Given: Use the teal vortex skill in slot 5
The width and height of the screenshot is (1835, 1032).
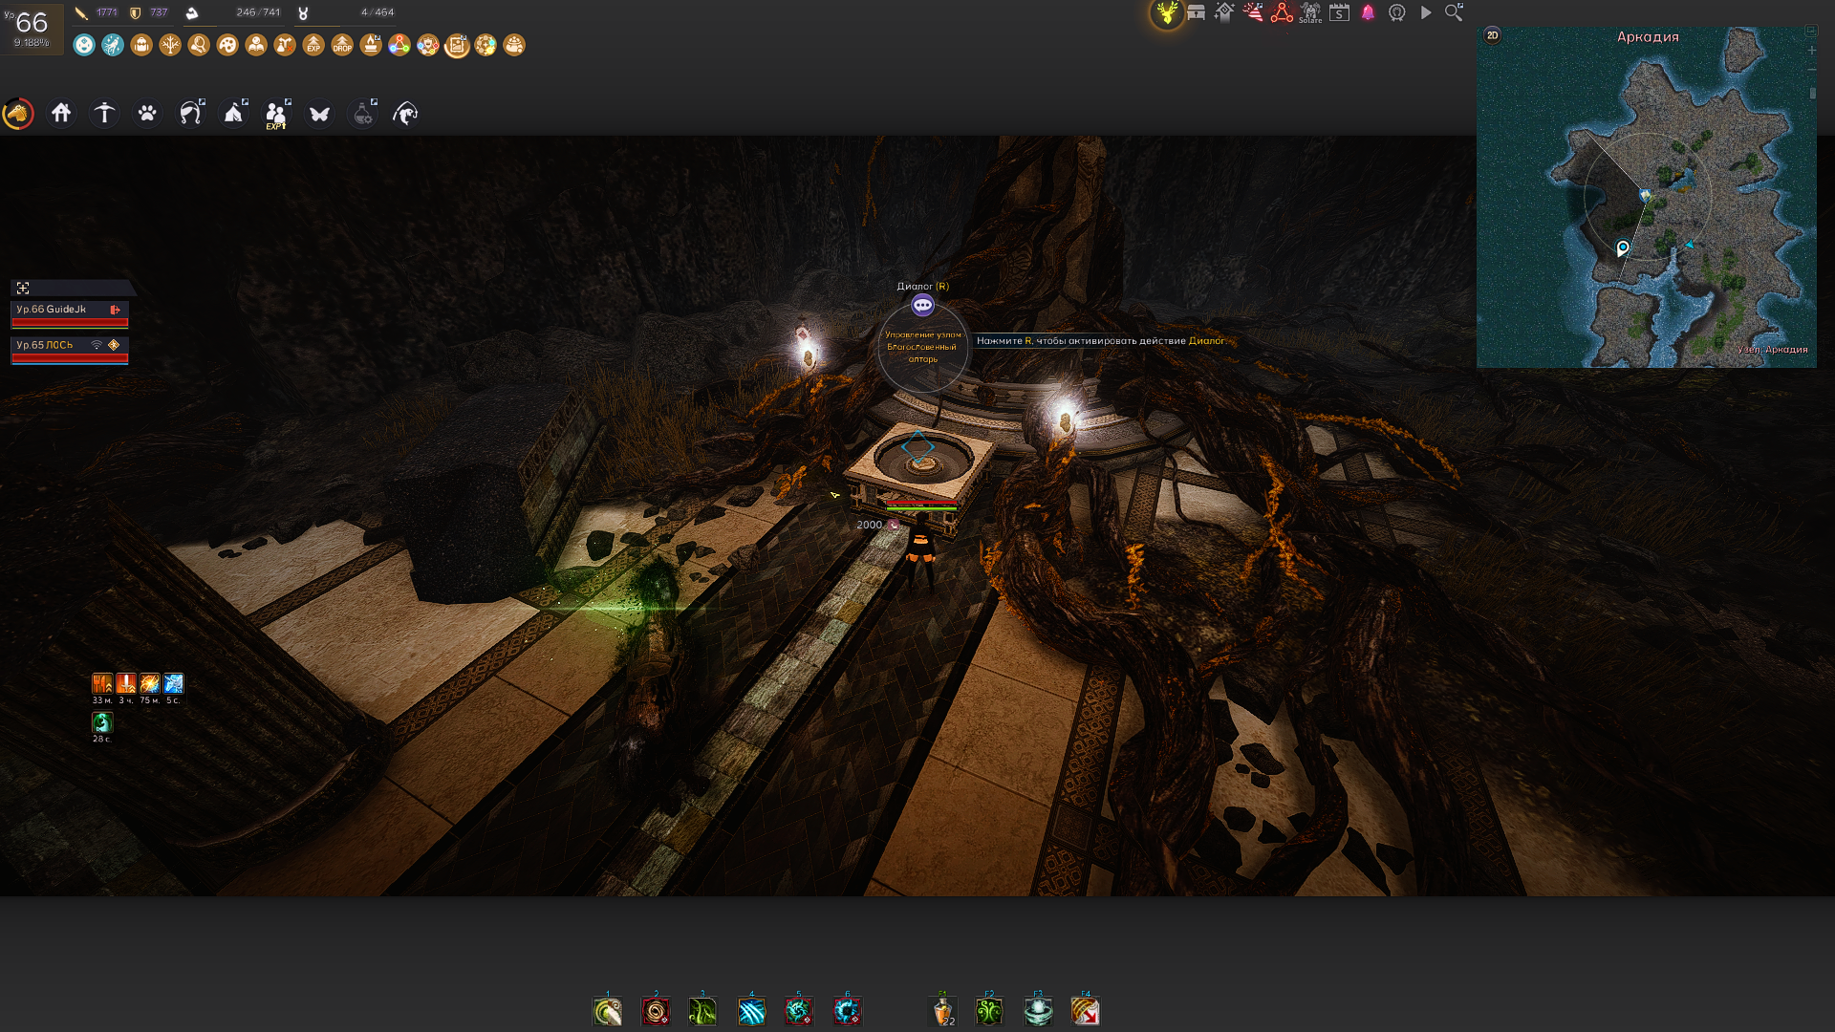Looking at the screenshot, I should 799,1011.
